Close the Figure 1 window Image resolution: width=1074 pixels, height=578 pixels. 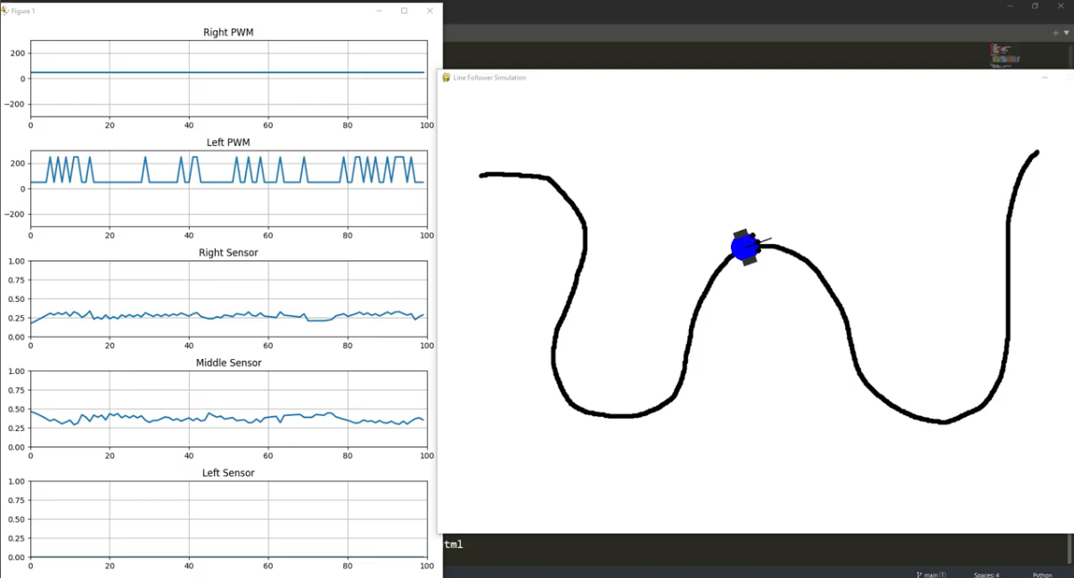click(x=430, y=11)
